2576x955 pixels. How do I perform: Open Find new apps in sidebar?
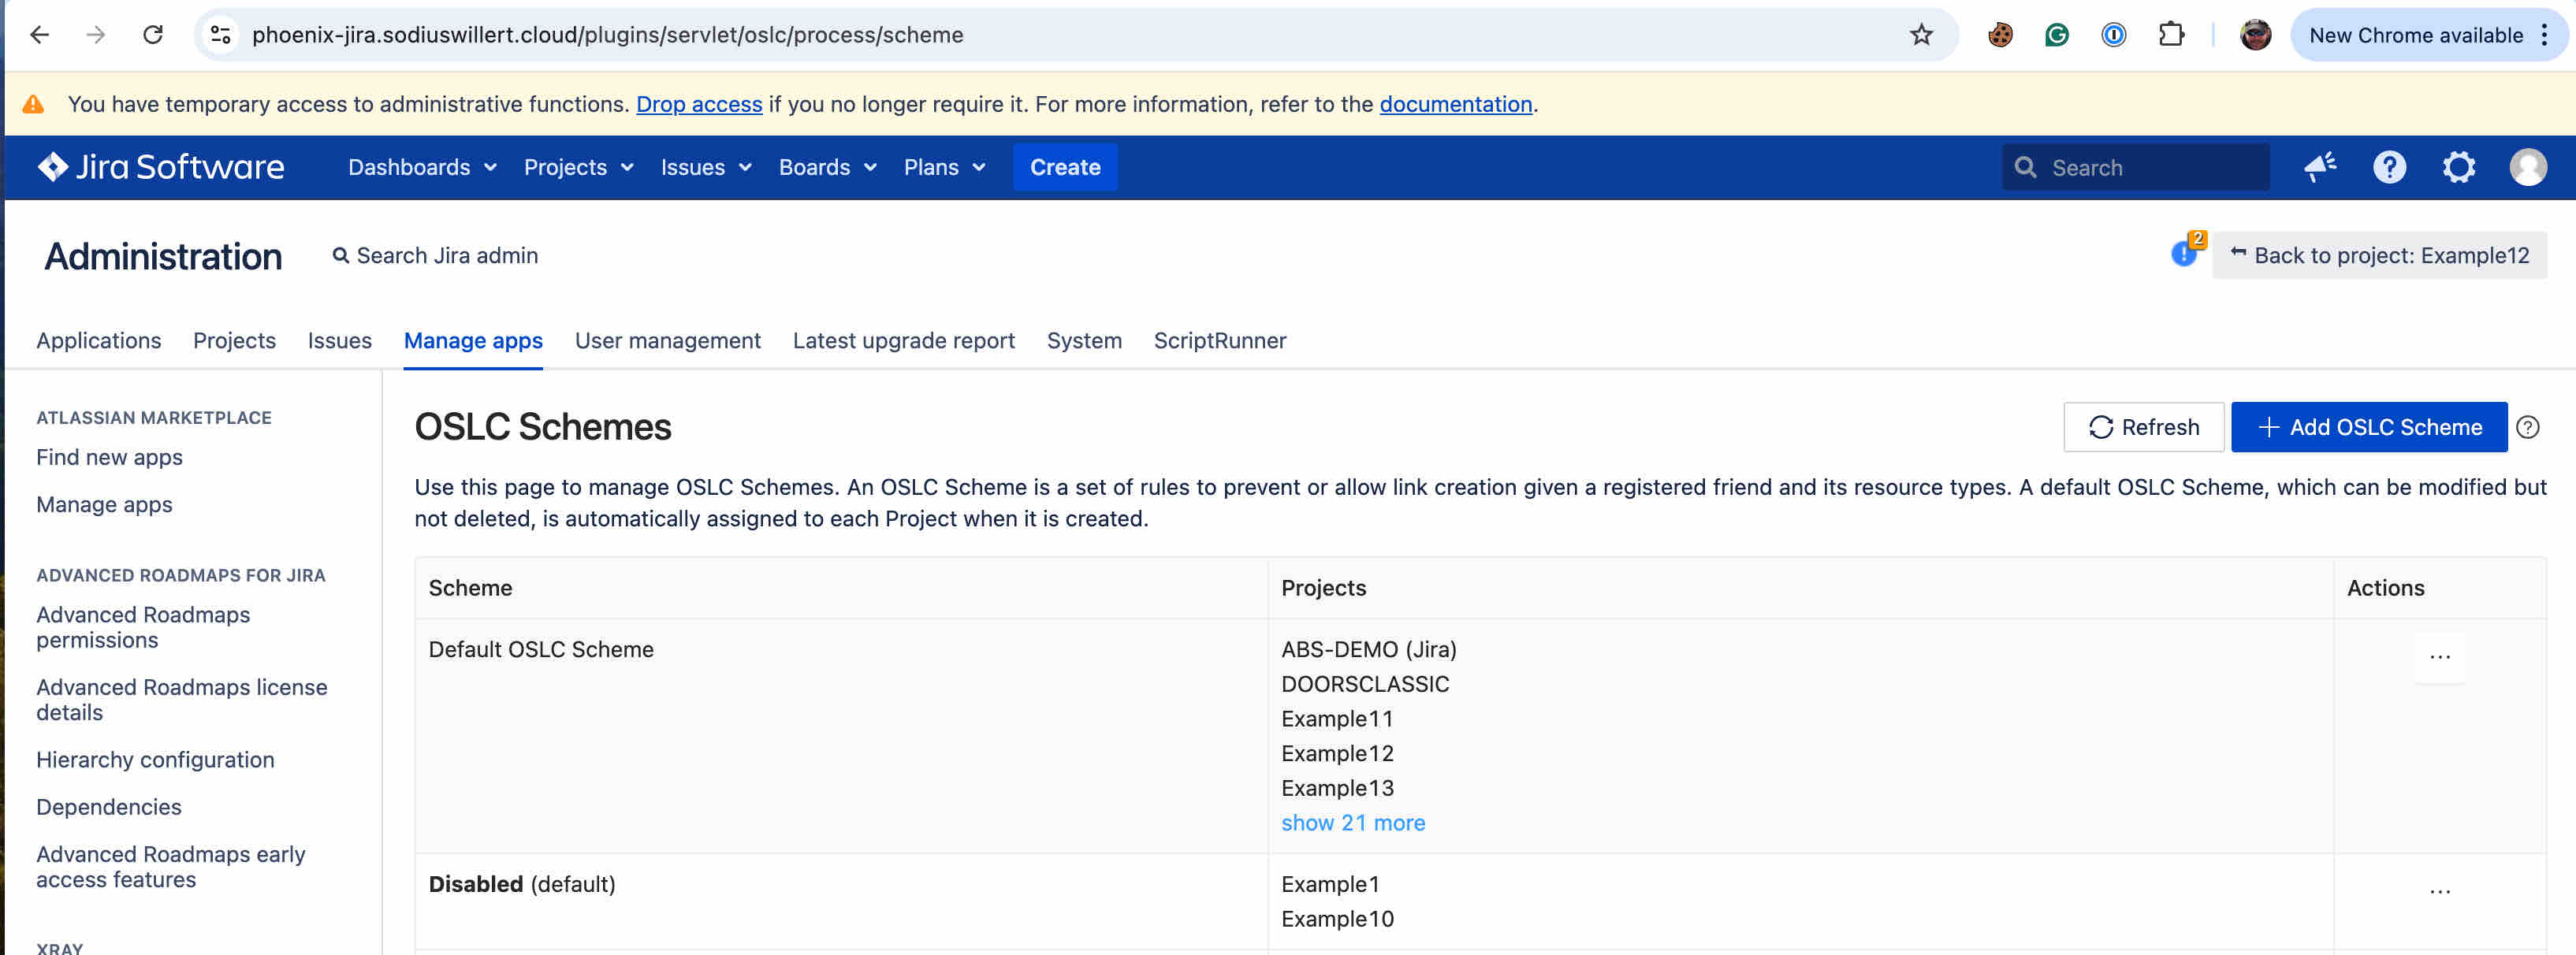[109, 457]
